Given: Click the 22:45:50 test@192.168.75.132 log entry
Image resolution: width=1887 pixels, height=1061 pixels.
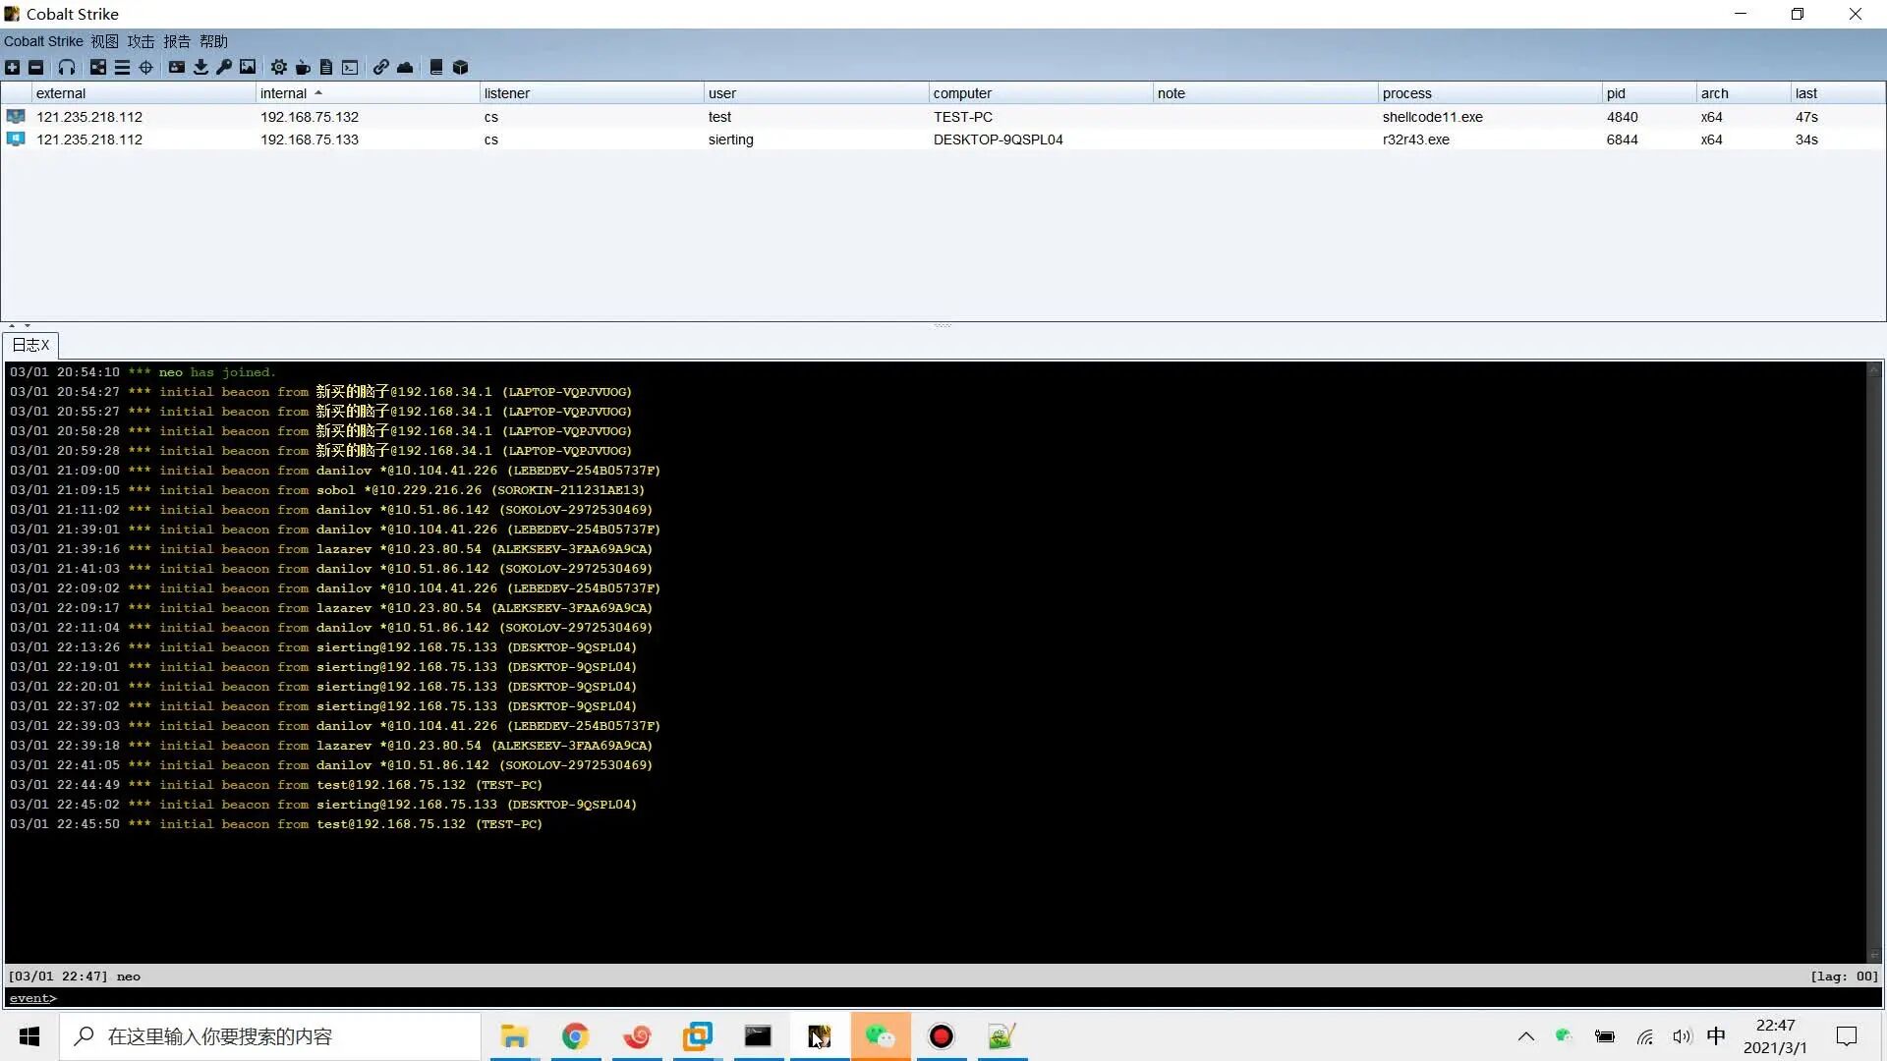Looking at the screenshot, I should (x=276, y=824).
